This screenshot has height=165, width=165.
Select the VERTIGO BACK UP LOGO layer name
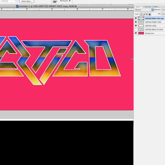[x=154, y=29]
